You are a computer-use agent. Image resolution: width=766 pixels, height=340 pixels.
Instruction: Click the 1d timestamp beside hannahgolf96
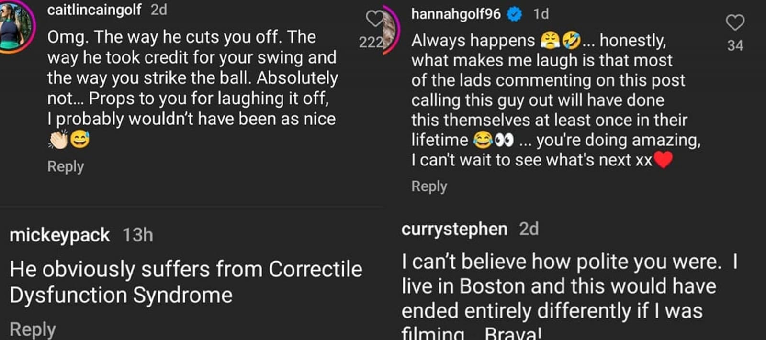pos(541,14)
